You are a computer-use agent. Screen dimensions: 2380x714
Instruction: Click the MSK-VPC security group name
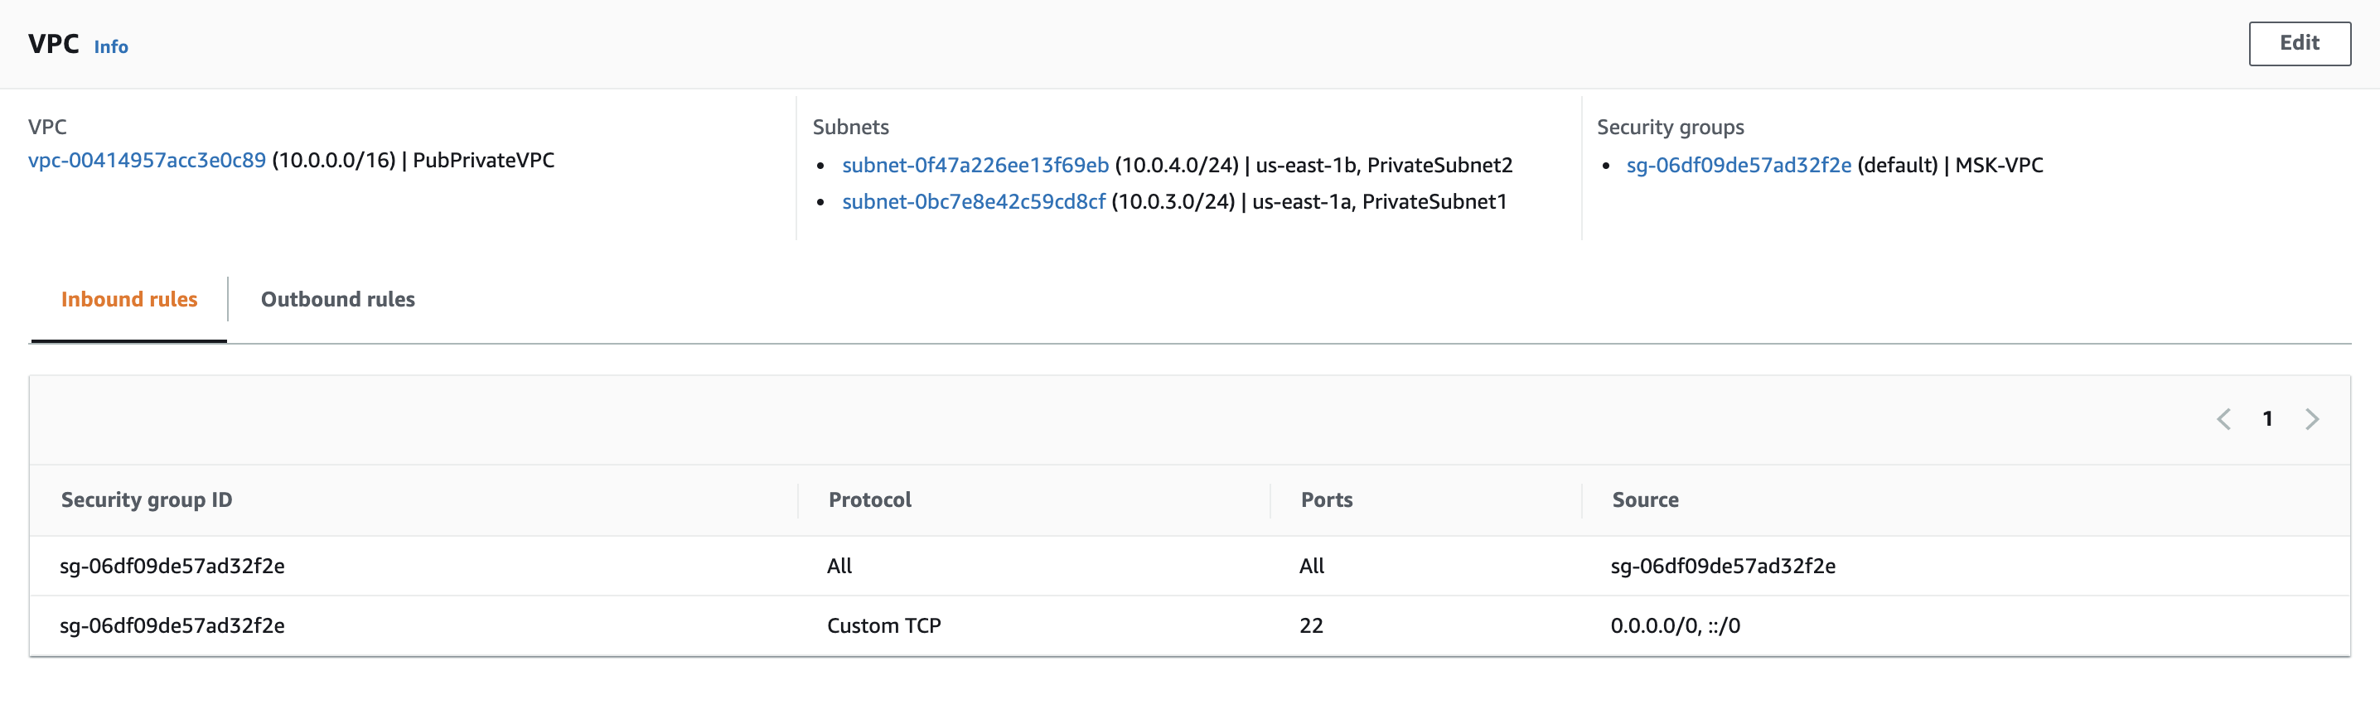point(1999,166)
